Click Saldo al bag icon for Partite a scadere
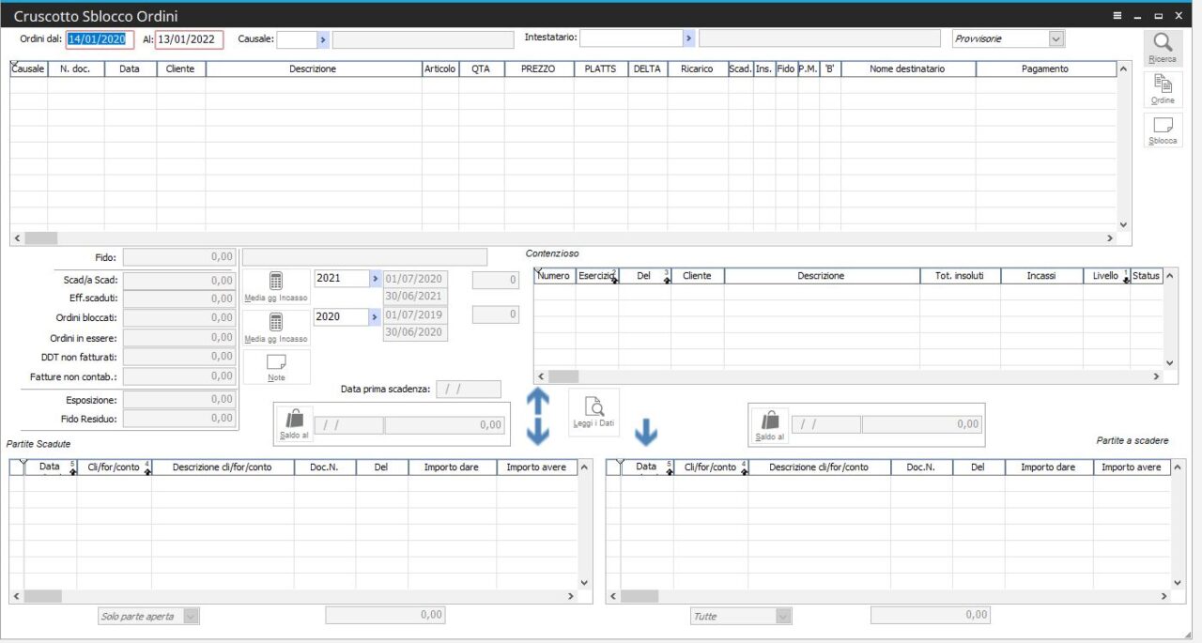 tap(770, 421)
